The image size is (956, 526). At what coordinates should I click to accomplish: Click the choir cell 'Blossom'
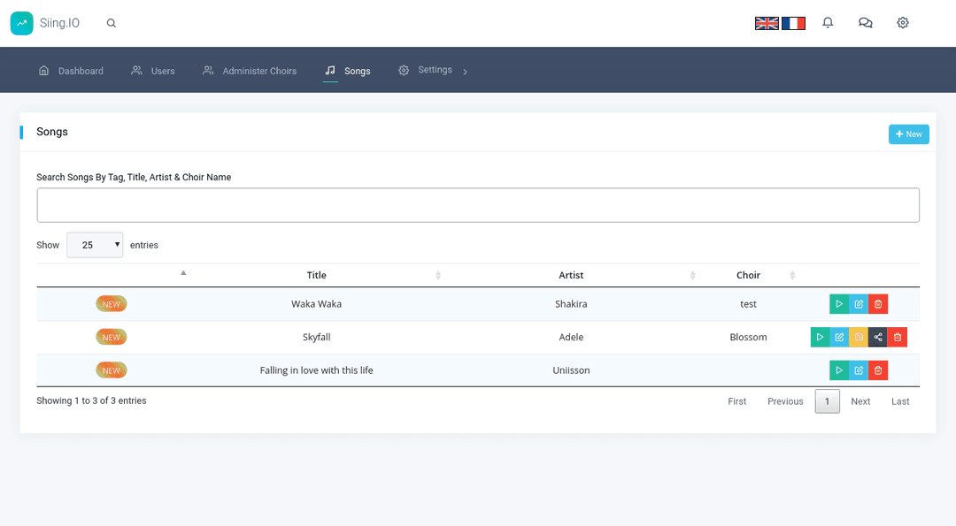click(x=748, y=337)
